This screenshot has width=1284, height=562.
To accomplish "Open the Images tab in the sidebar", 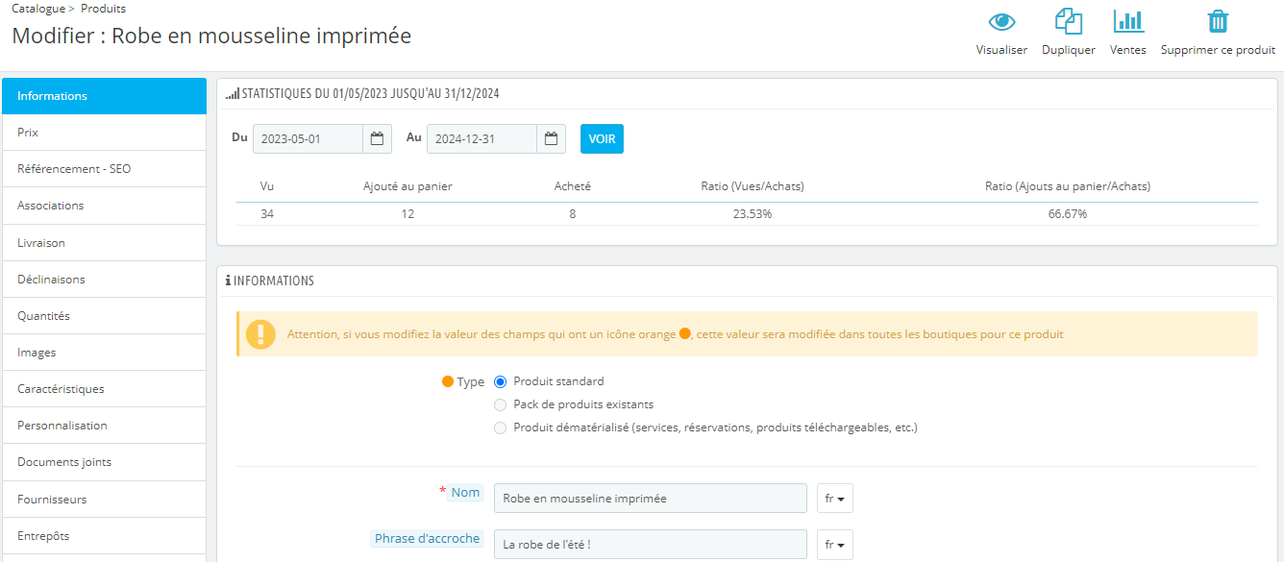I will [104, 353].
